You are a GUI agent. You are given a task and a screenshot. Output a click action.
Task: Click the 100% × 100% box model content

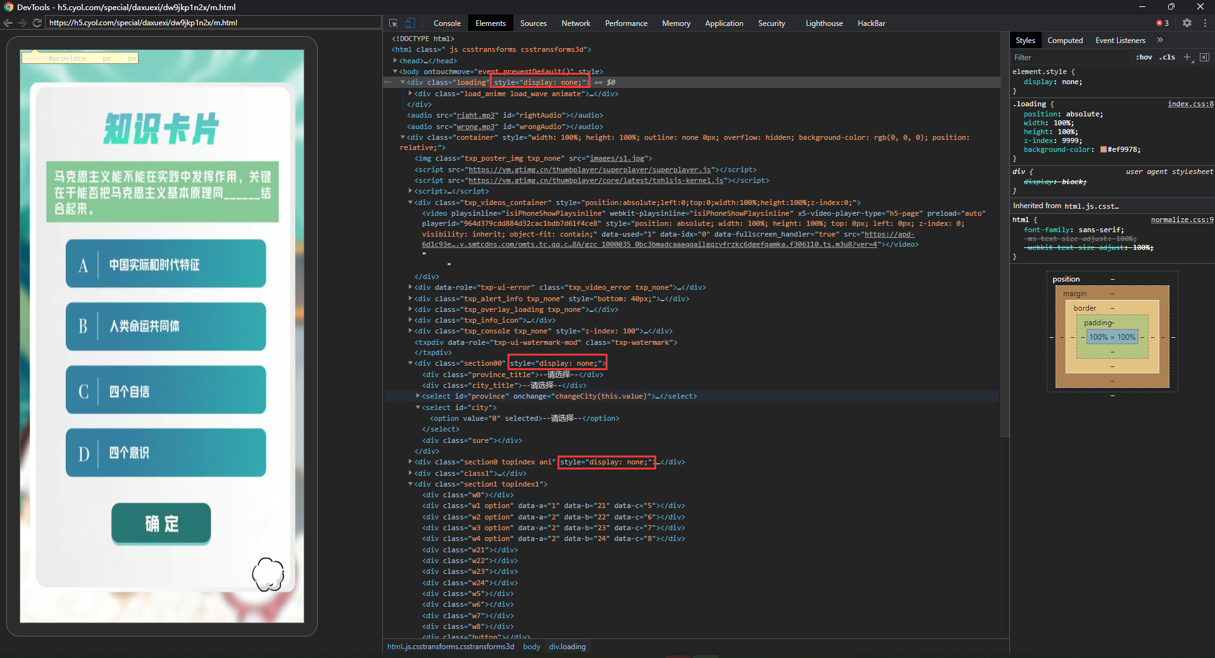point(1112,337)
